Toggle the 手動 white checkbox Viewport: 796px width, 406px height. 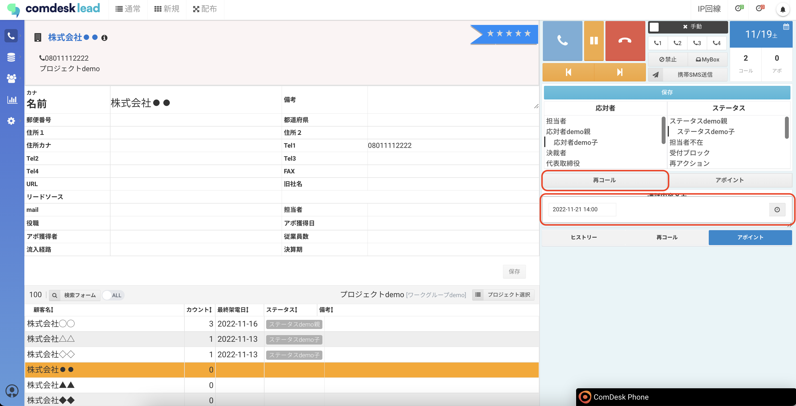(x=654, y=27)
